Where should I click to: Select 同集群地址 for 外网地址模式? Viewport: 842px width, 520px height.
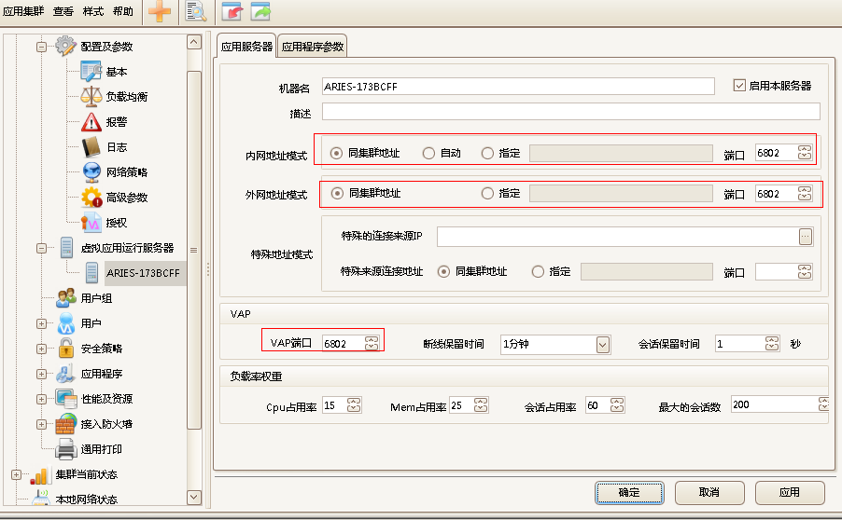point(337,193)
